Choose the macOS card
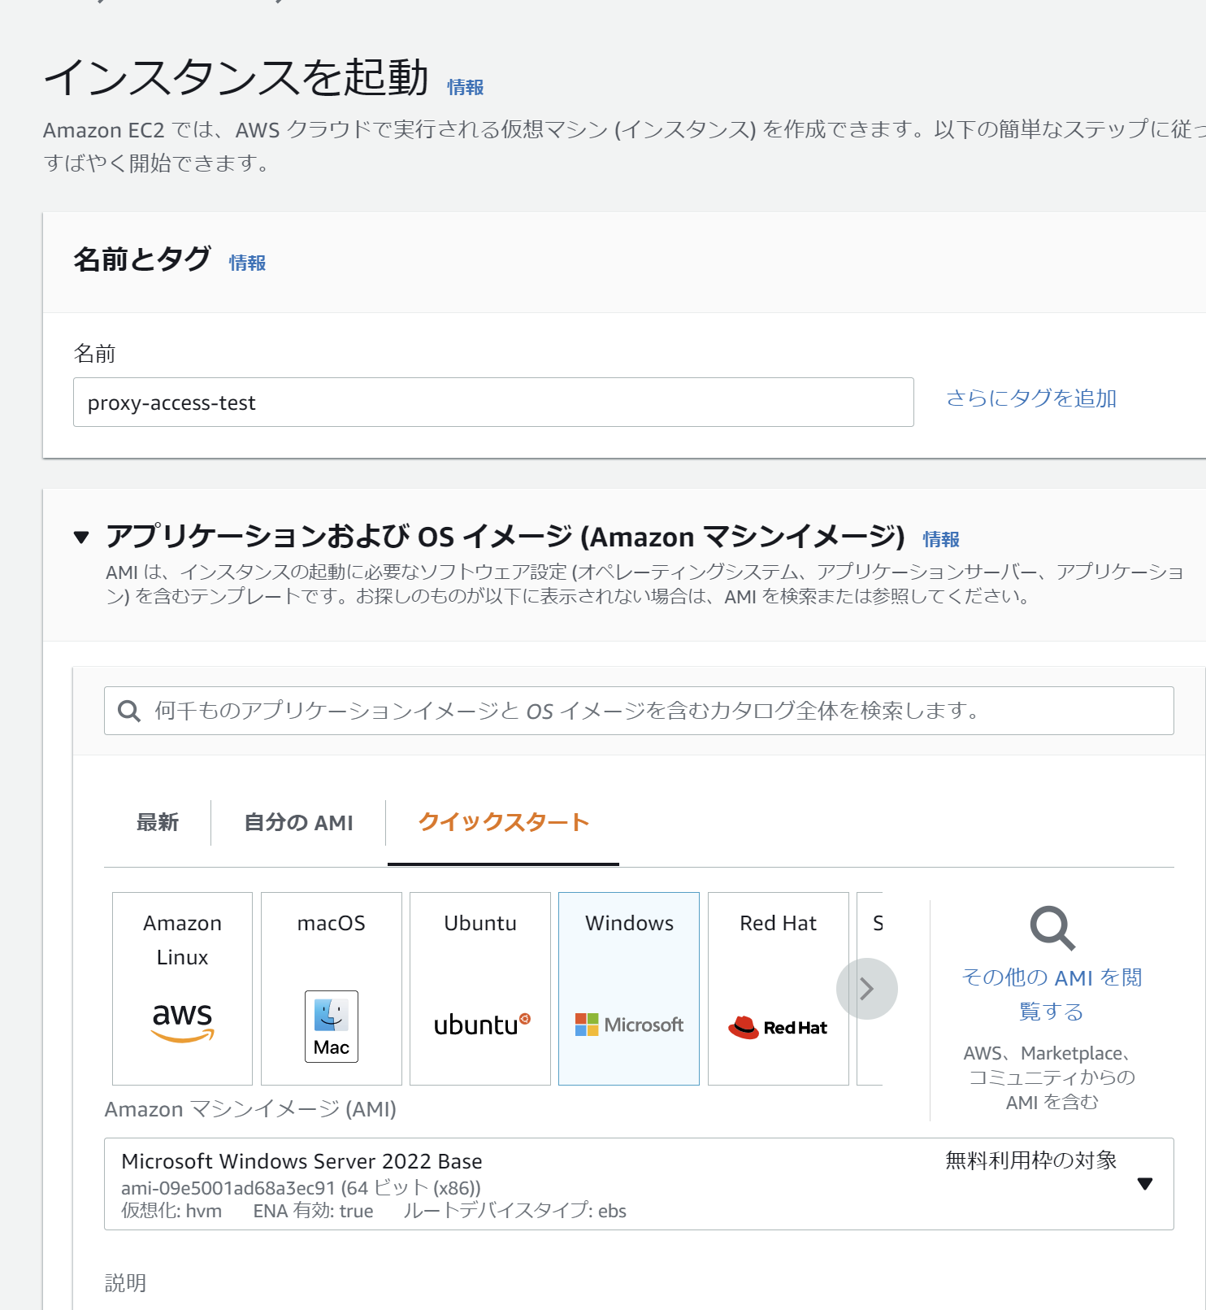This screenshot has width=1206, height=1310. 332,989
